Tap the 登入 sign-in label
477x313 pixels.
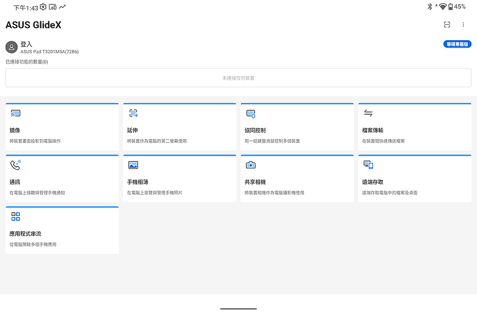(x=26, y=45)
